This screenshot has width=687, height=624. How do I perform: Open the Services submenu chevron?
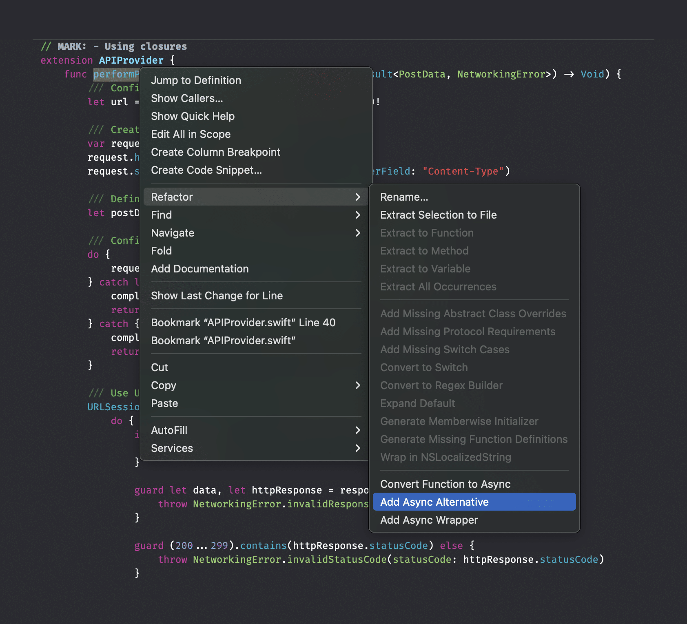[358, 448]
